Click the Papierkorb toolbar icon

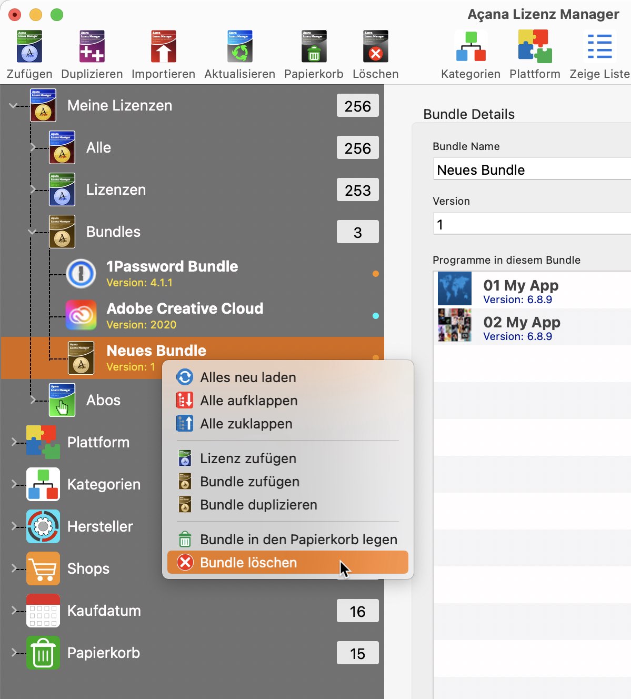coord(314,46)
